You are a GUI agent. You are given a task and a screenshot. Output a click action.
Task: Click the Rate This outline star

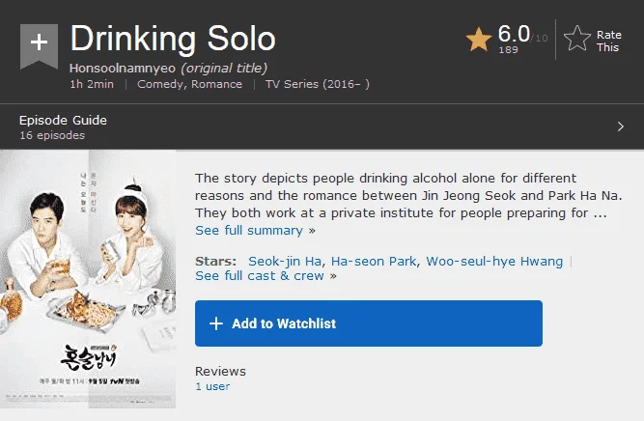(577, 39)
